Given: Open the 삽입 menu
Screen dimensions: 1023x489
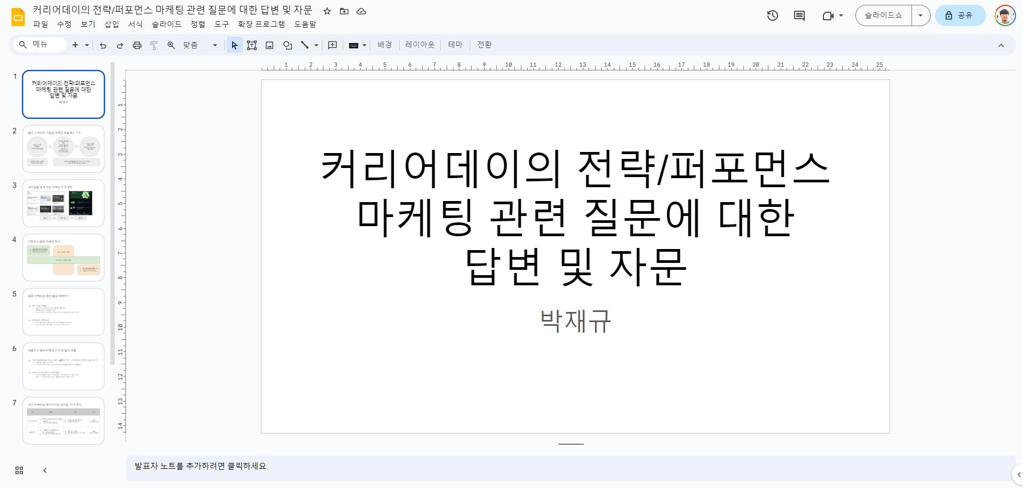Looking at the screenshot, I should click(x=112, y=25).
